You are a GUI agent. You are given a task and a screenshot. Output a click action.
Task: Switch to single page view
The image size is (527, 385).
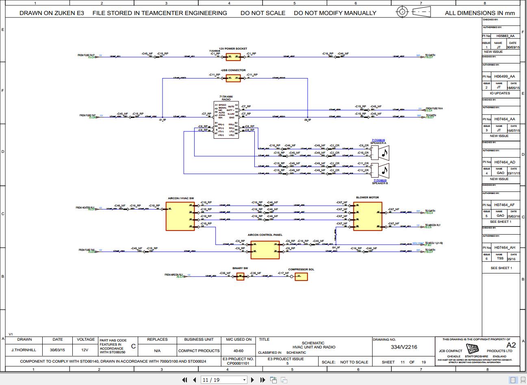tap(514, 380)
